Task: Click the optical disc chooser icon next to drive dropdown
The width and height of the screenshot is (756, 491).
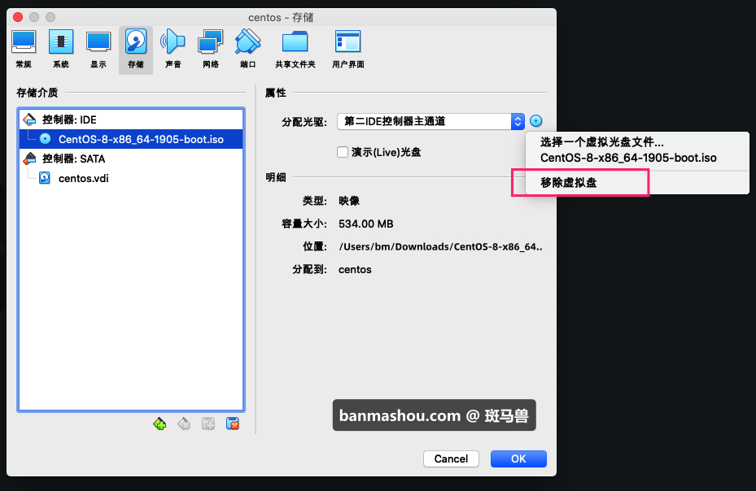Action: [x=535, y=121]
